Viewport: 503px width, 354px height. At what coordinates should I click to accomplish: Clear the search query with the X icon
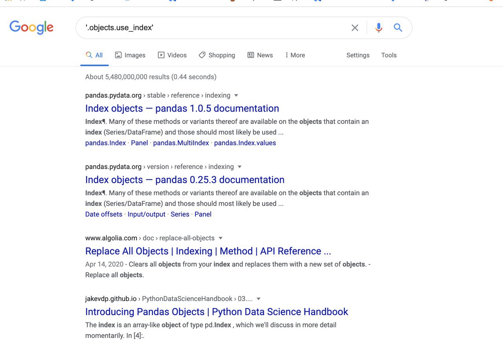coord(355,28)
